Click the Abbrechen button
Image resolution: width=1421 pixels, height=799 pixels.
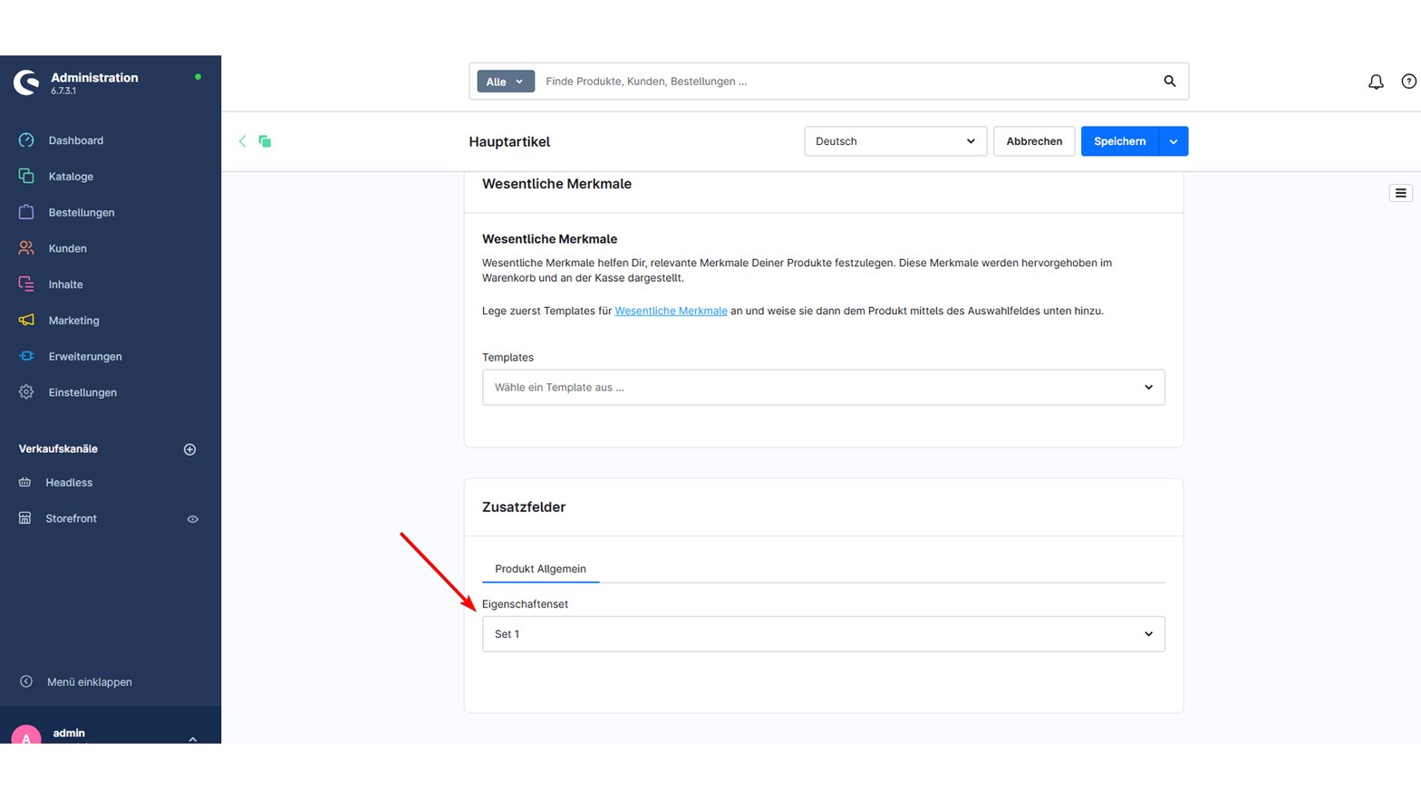(1034, 141)
